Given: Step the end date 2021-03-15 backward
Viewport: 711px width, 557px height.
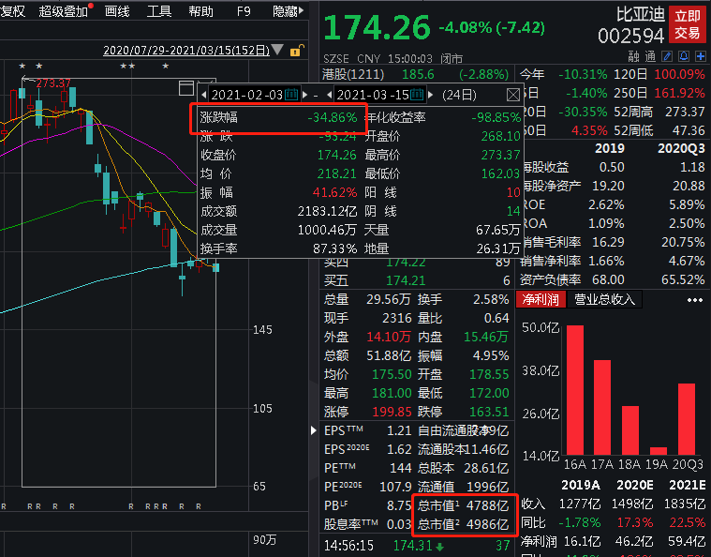Looking at the screenshot, I should click(x=329, y=95).
